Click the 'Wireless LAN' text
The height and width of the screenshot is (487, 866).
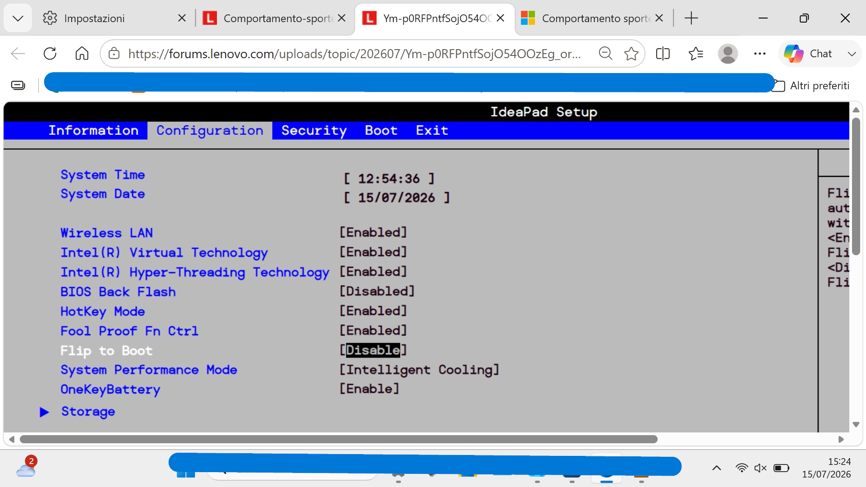pos(107,233)
